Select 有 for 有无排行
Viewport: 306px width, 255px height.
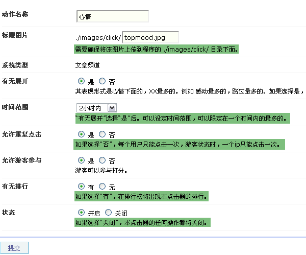(81, 187)
